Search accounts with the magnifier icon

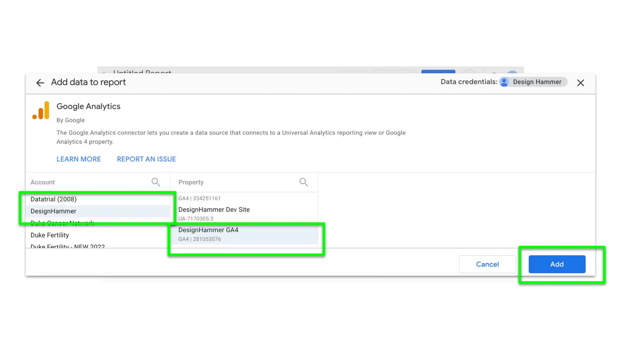[156, 182]
